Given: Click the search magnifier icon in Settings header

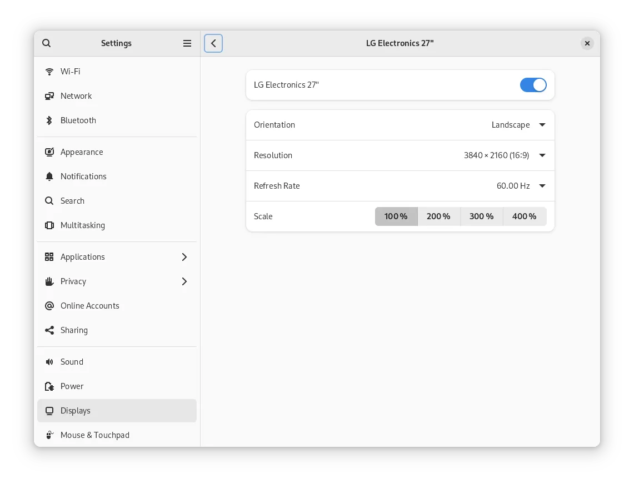Looking at the screenshot, I should 47,43.
